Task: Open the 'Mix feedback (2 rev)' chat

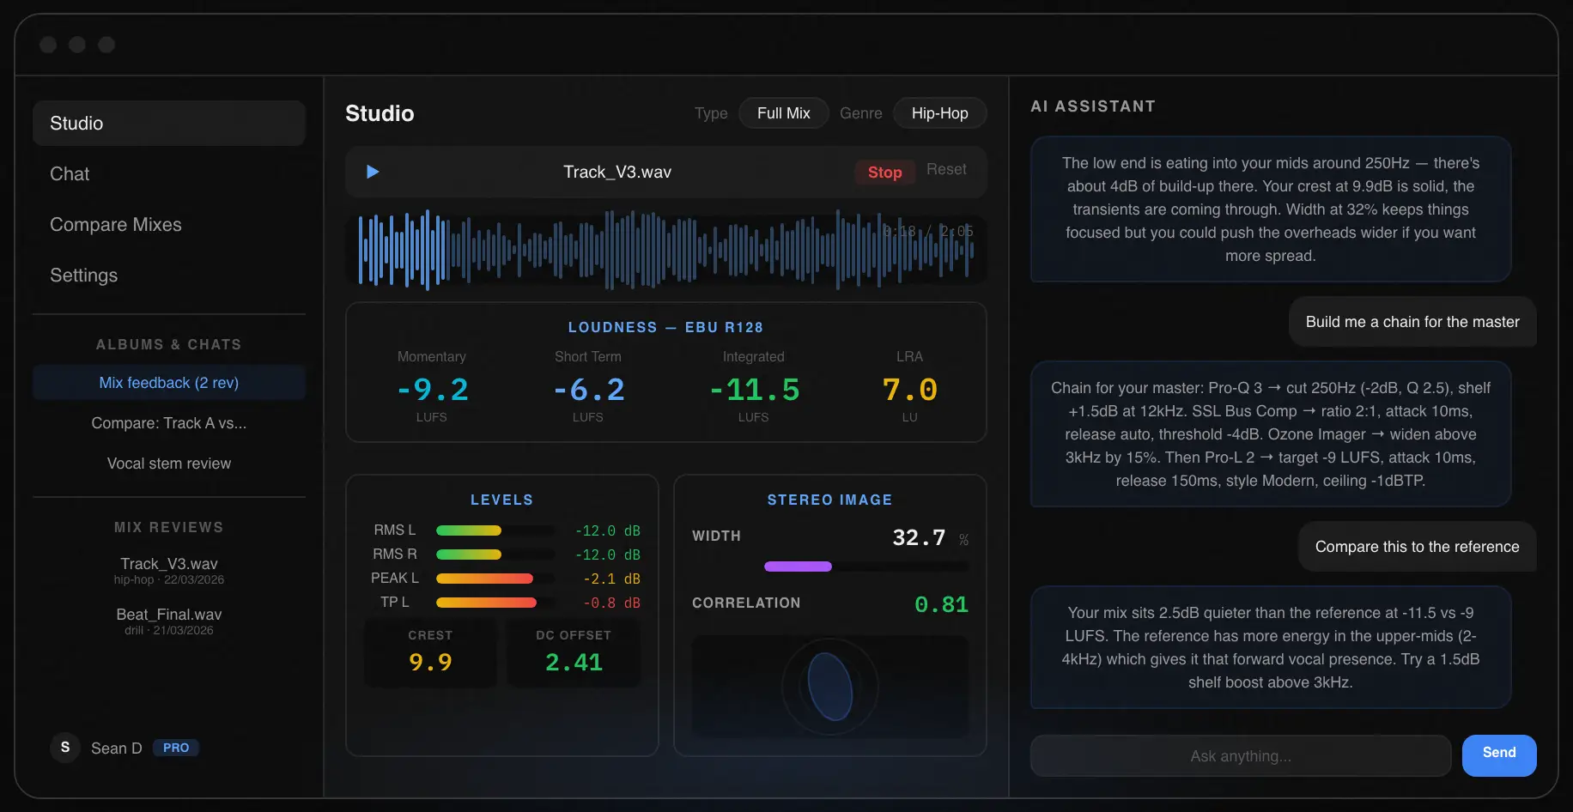Action: [x=168, y=382]
